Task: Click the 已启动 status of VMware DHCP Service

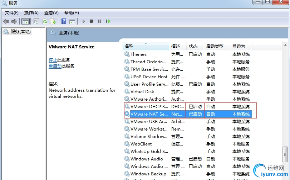Action: 195,107
